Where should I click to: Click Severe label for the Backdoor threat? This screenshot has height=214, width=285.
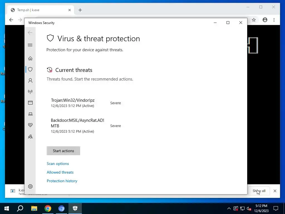point(116,126)
